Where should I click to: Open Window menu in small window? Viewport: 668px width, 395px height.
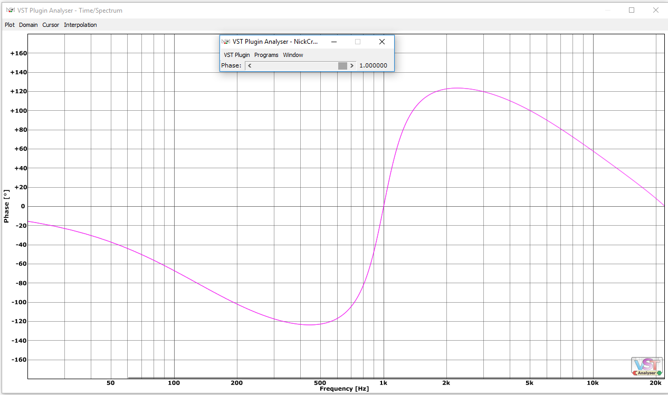tap(293, 55)
